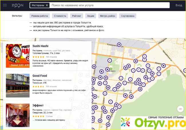Screen dimensions: 186x130
Task: Click the green Lada Arena map icon
Action: pyautogui.click(x=111, y=69)
